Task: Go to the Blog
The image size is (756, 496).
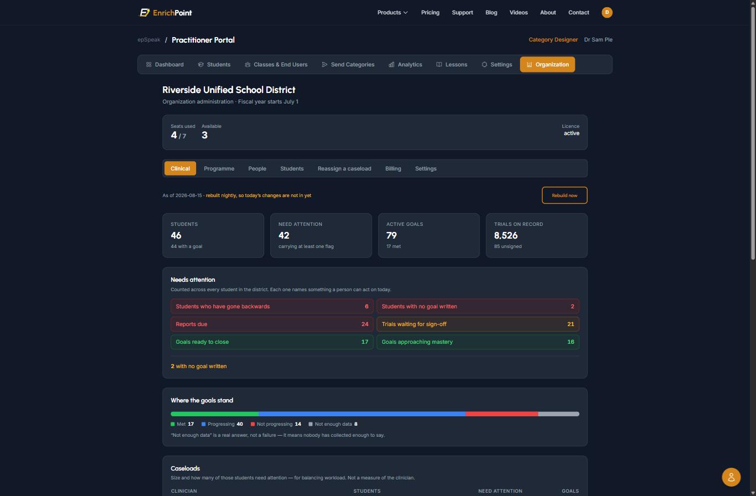Action: point(491,12)
